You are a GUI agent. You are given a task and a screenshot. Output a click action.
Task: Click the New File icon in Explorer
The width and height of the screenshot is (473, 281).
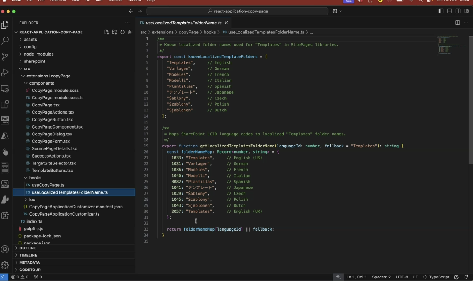[x=106, y=32]
